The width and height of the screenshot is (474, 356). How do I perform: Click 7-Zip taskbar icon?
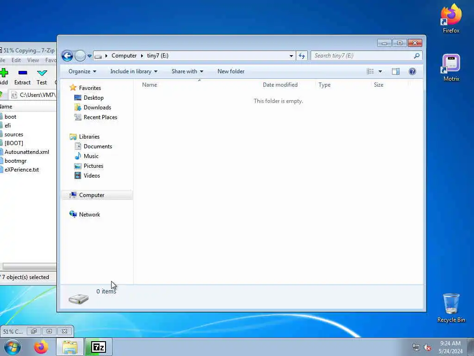tap(99, 347)
